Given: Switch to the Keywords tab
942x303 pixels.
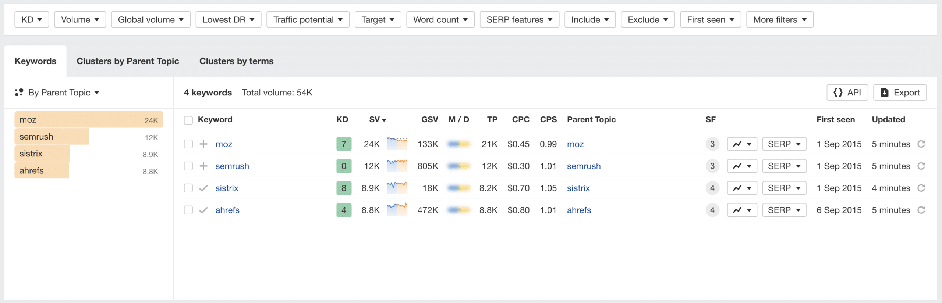Looking at the screenshot, I should [x=35, y=61].
